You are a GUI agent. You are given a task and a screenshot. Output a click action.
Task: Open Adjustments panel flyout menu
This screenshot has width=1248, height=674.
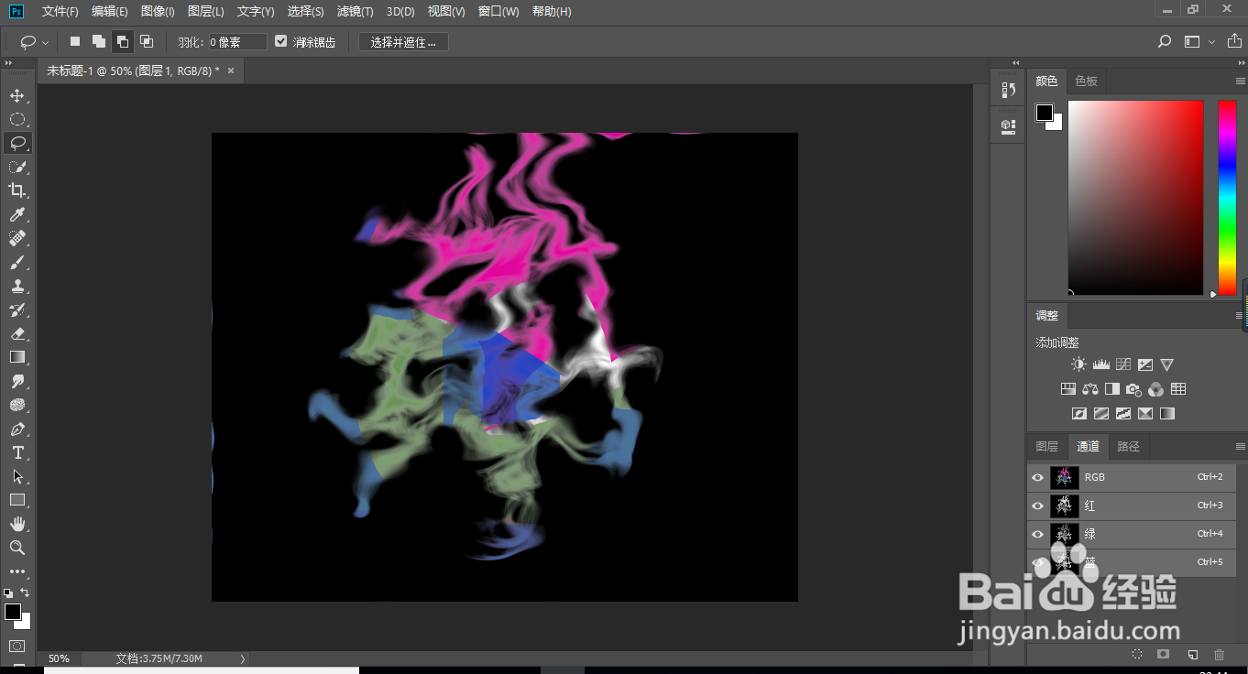[x=1240, y=316]
